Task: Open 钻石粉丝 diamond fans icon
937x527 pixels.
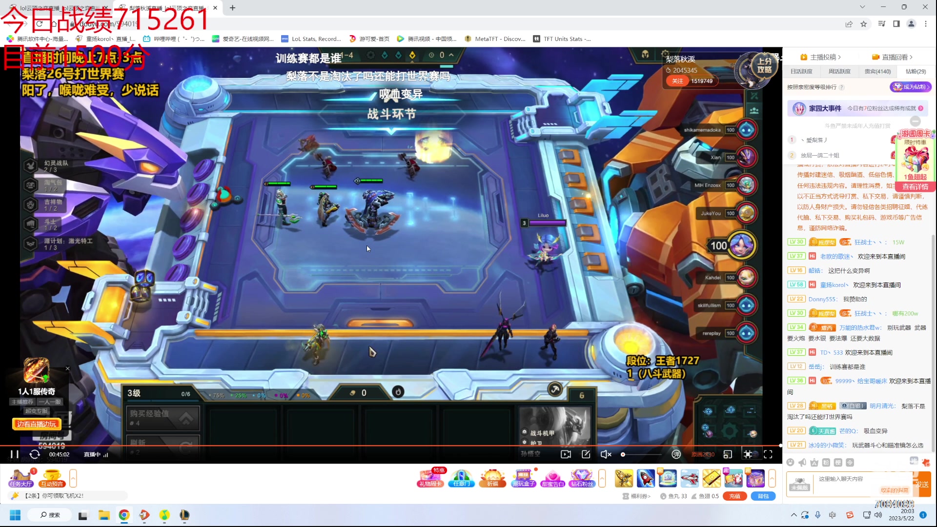Action: pyautogui.click(x=582, y=478)
